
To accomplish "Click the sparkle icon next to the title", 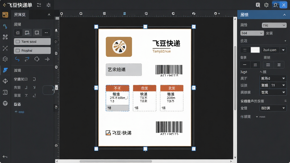I will [x=48, y=5].
